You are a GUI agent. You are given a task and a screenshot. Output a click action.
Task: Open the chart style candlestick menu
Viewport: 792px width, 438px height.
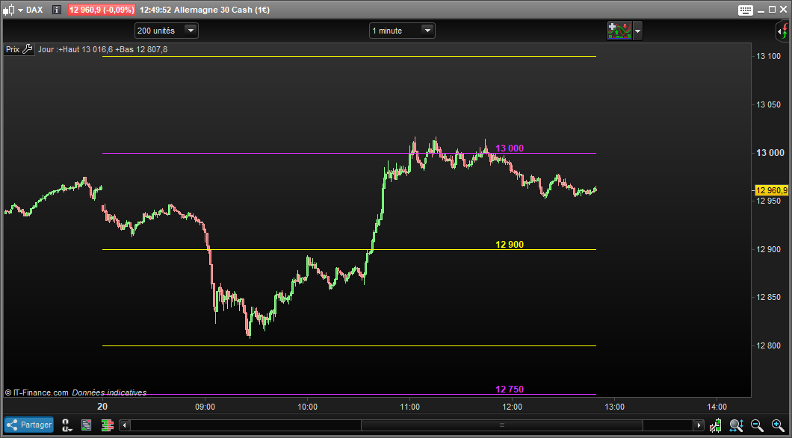(8, 10)
